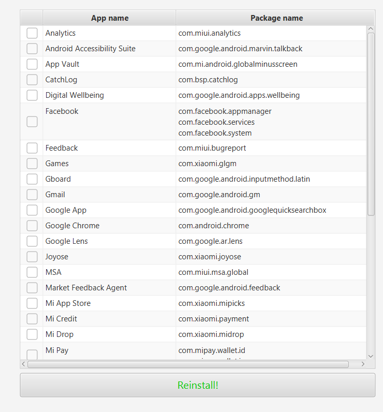Image resolution: width=383 pixels, height=412 pixels.
Task: Select the com.xiaomi.mipicks cell
Action: [x=271, y=303]
